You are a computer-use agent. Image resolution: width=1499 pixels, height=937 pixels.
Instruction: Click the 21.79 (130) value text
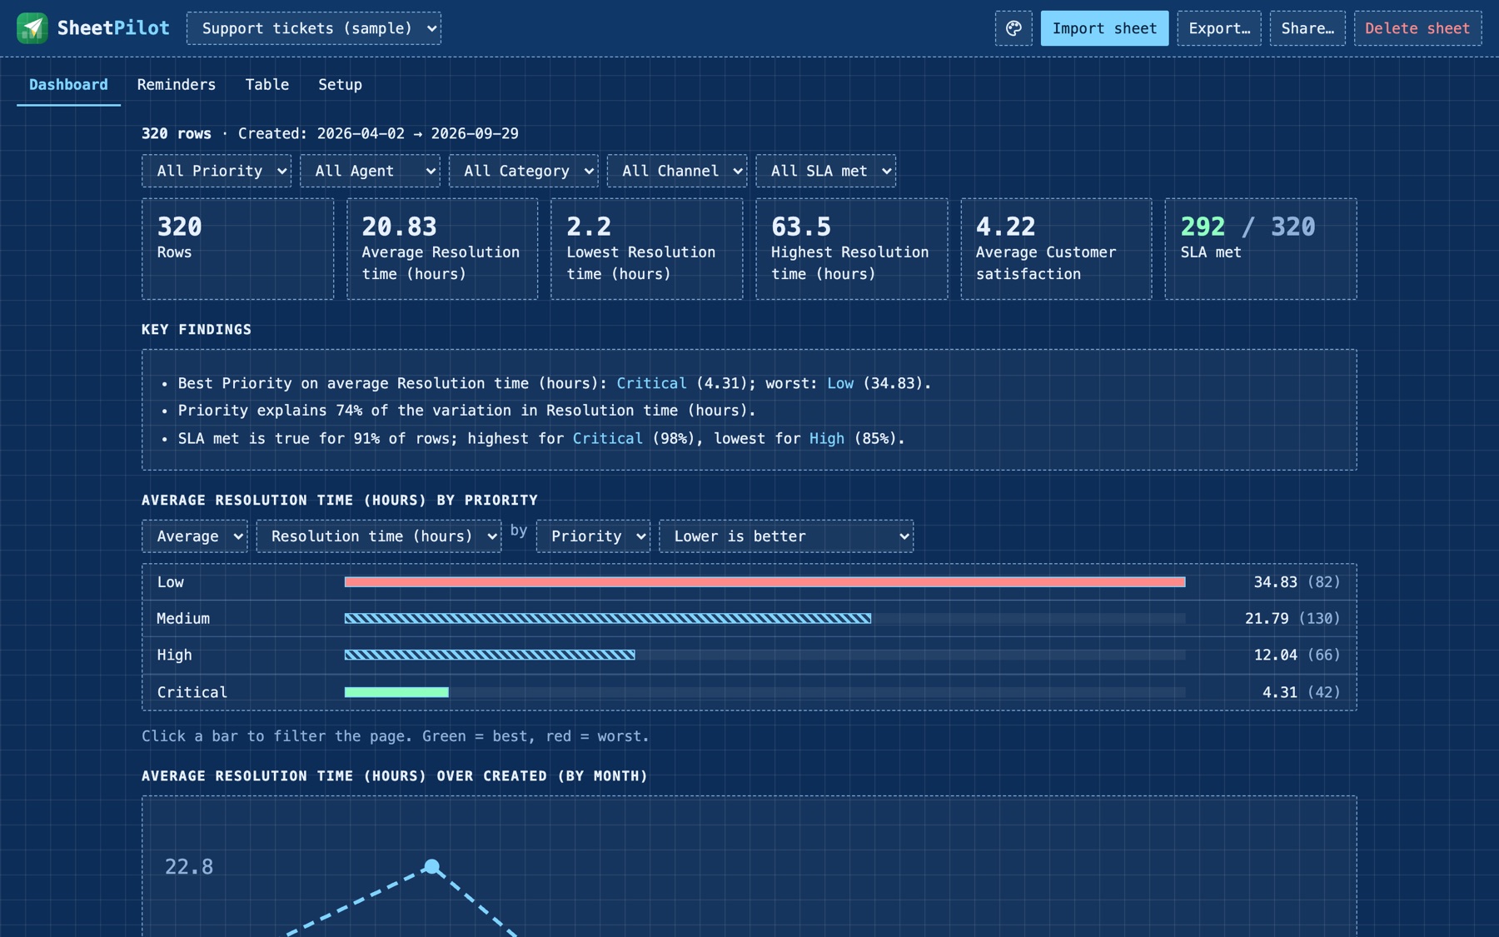[1292, 619]
